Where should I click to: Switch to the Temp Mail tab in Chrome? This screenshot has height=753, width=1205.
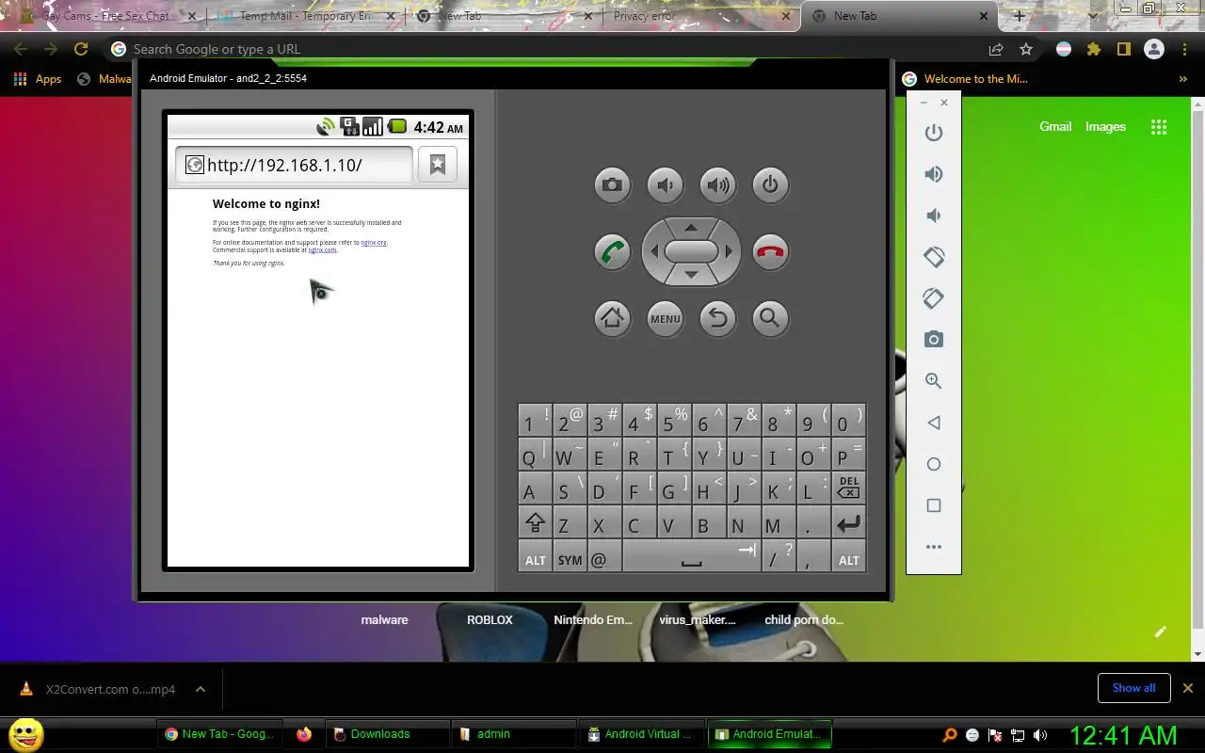tap(306, 16)
